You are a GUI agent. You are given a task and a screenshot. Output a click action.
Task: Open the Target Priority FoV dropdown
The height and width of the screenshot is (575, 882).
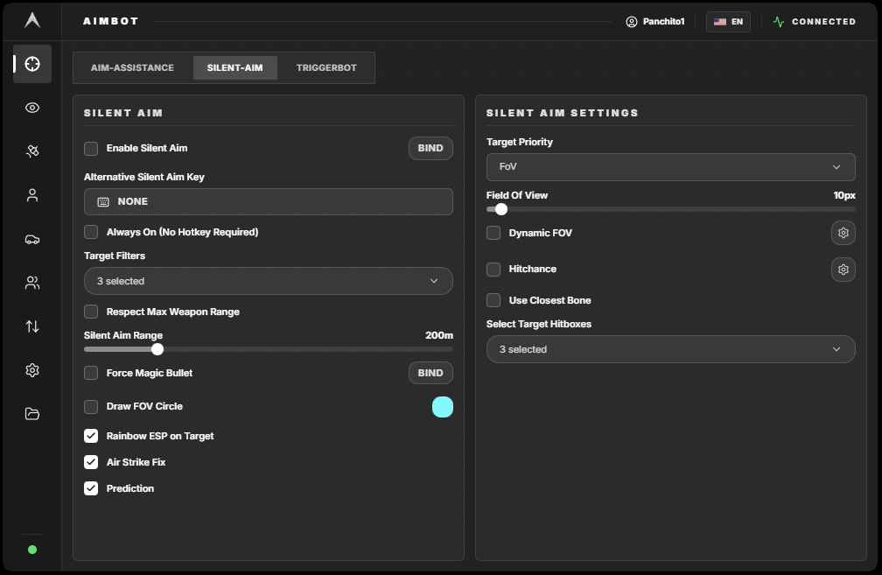(670, 167)
